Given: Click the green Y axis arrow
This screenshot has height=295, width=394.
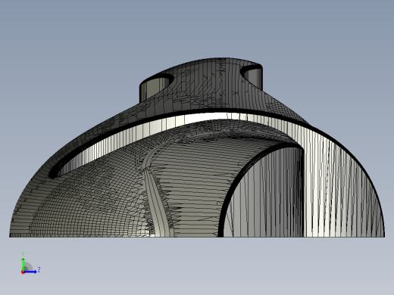Looking at the screenshot, I should (23, 264).
